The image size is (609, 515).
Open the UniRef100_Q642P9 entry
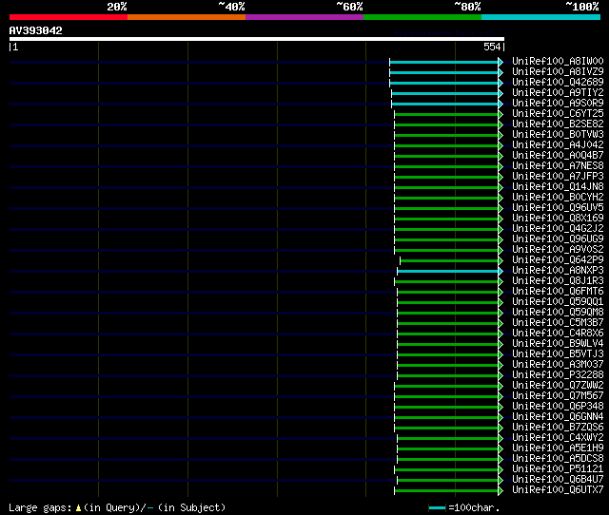click(x=558, y=260)
